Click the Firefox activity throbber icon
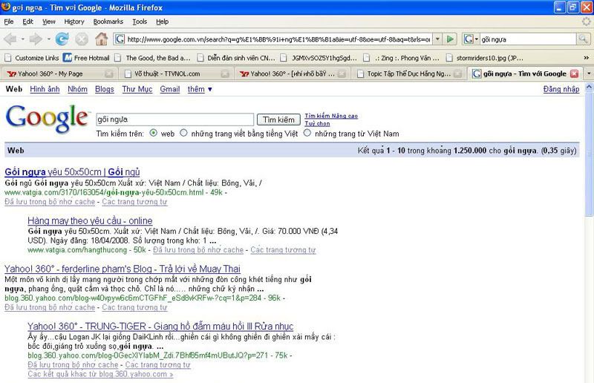This screenshot has height=383, width=594. 587,22
